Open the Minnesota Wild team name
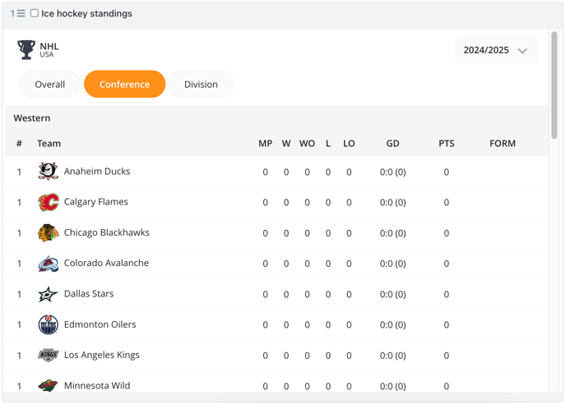The width and height of the screenshot is (566, 404). 97,386
